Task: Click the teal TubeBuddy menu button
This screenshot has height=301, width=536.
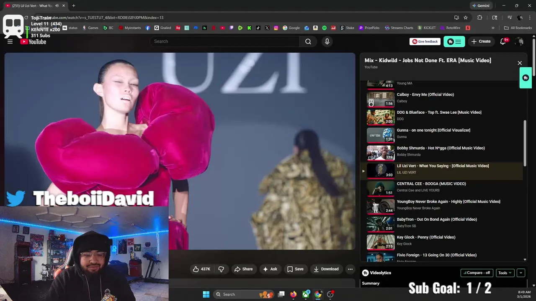Action: click(x=454, y=41)
